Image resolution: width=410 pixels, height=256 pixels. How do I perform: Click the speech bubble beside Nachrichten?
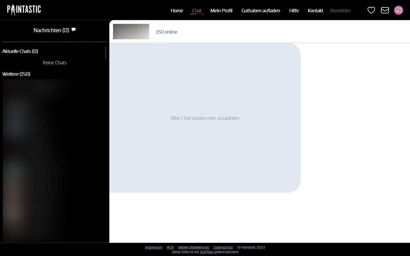tap(73, 30)
